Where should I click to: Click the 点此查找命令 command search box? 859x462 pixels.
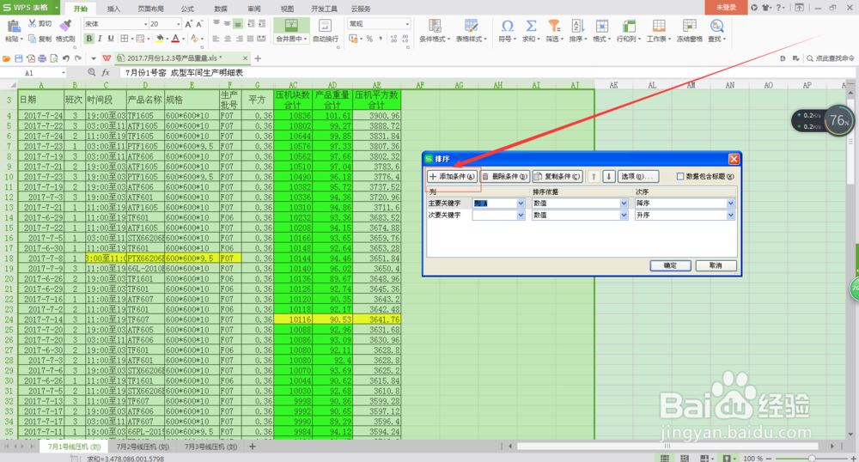coord(830,58)
